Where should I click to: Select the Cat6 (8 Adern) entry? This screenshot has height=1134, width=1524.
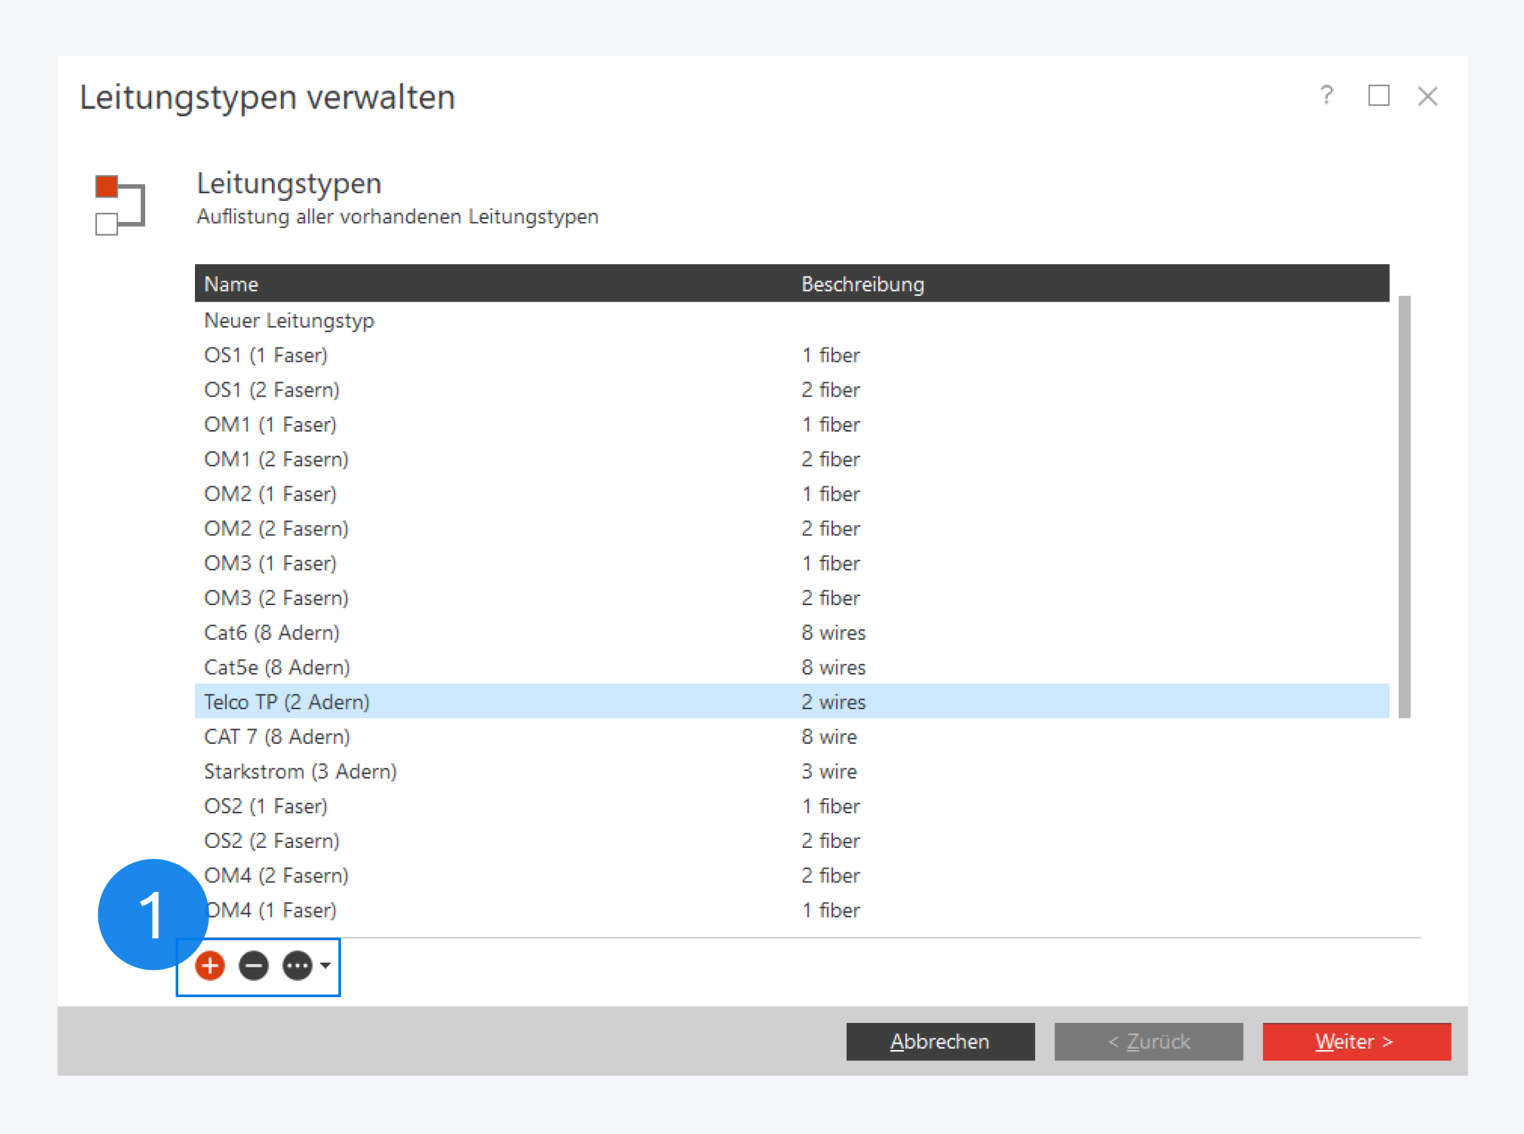click(x=272, y=632)
